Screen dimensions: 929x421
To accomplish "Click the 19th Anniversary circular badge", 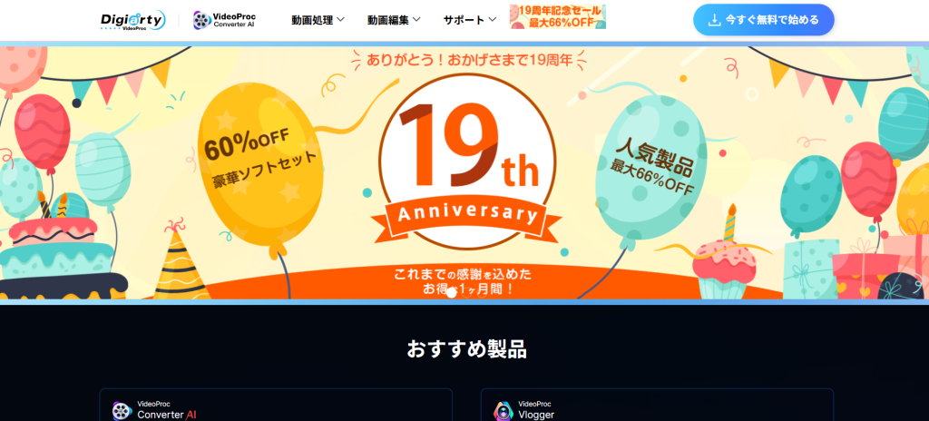I will click(467, 162).
